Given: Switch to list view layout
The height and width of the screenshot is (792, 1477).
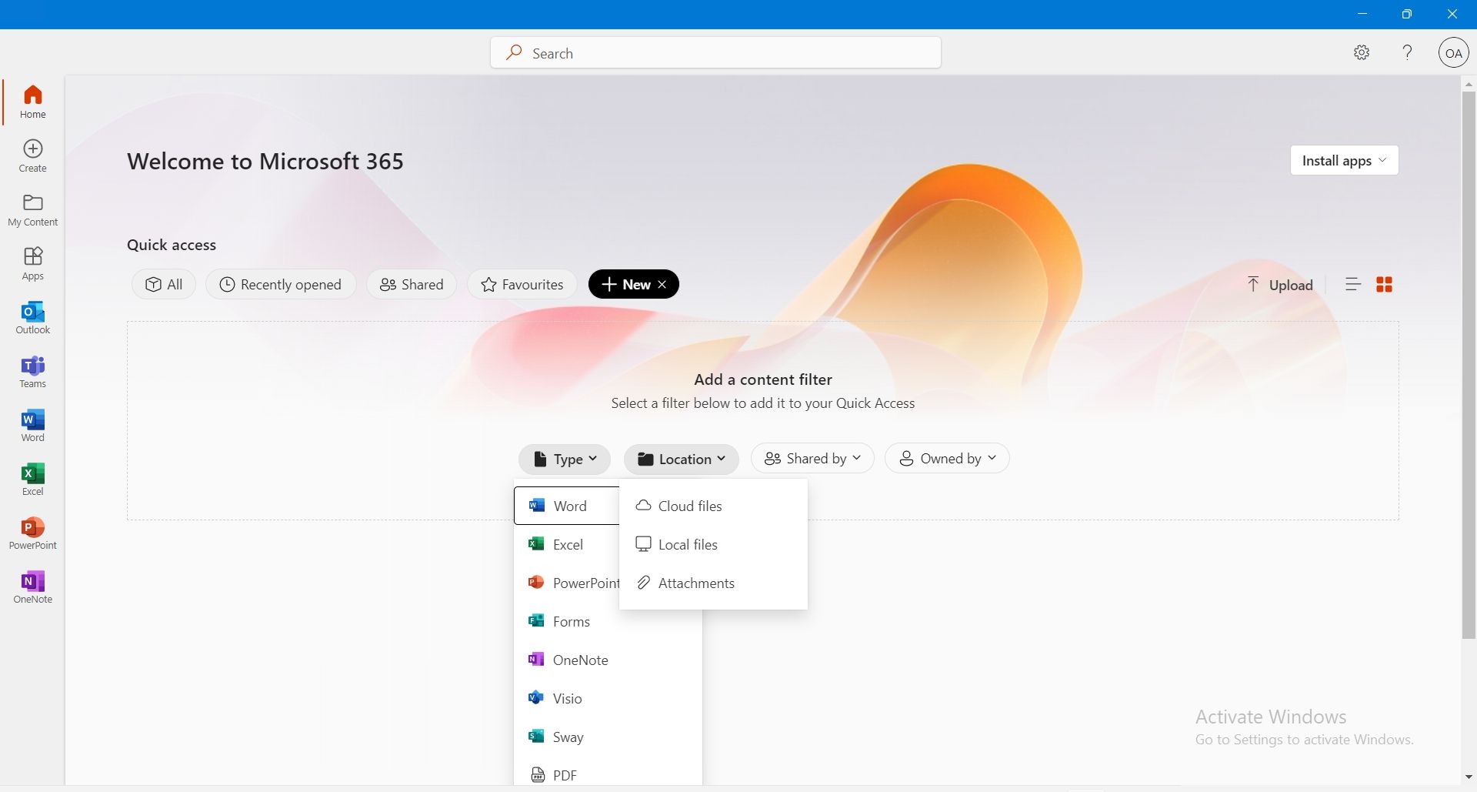Looking at the screenshot, I should coord(1353,285).
